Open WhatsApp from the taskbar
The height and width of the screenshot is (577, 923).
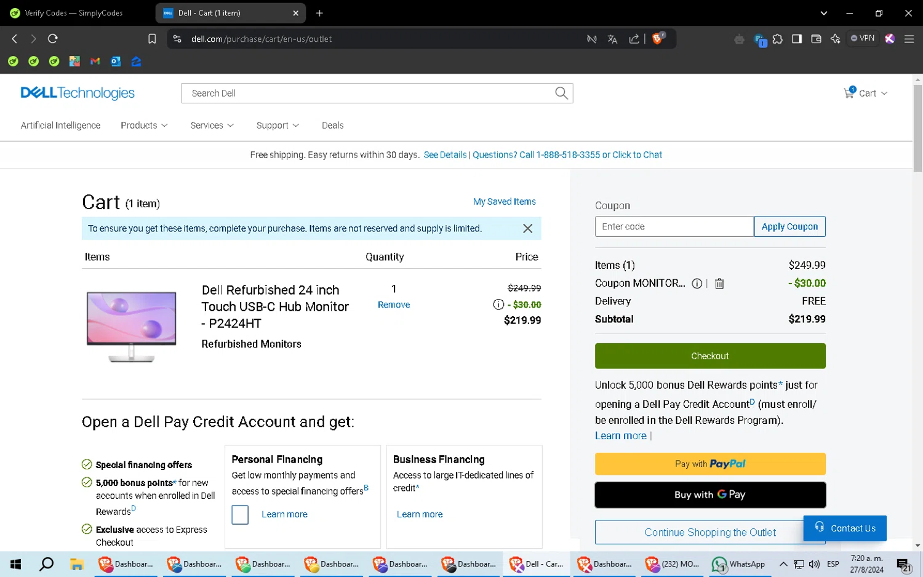tap(738, 564)
